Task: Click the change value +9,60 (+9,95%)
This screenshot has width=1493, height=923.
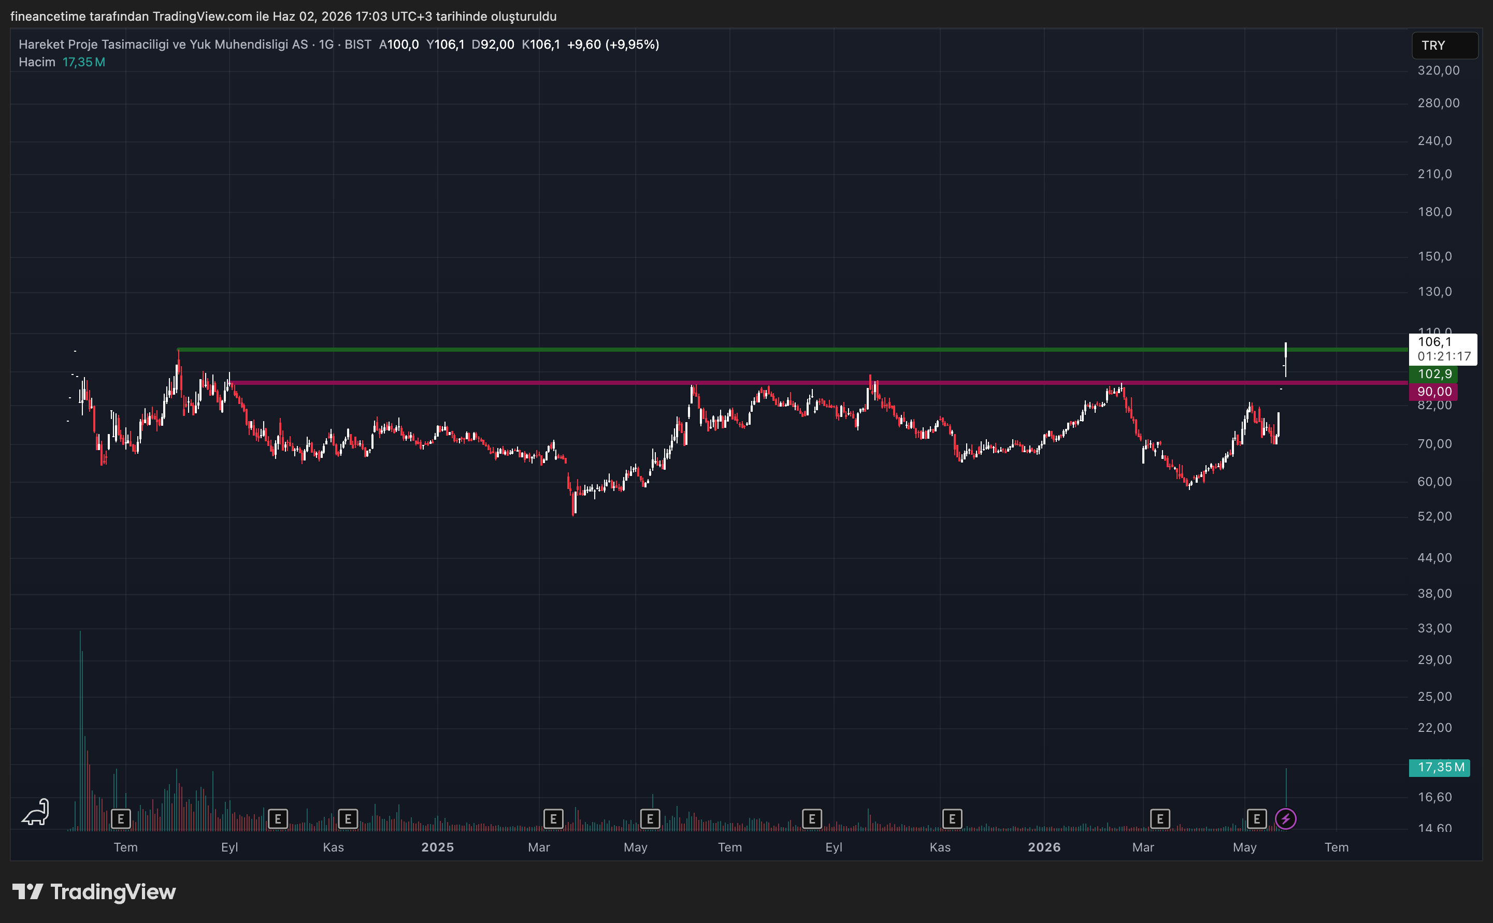Action: pyautogui.click(x=613, y=45)
